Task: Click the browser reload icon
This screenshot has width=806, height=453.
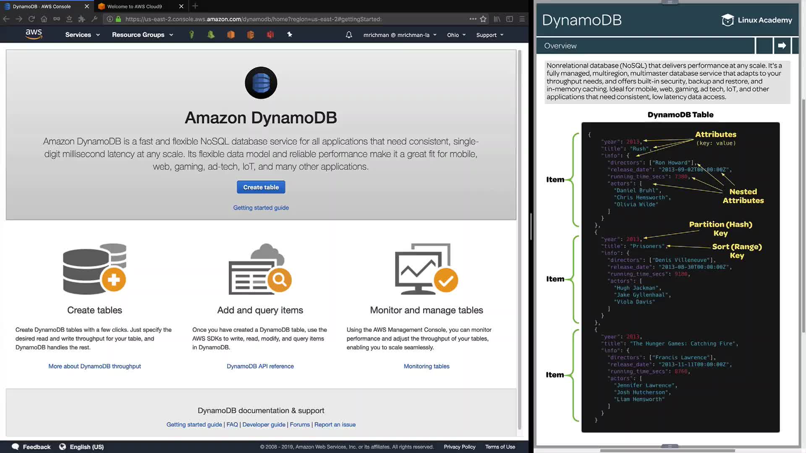Action: [31, 19]
